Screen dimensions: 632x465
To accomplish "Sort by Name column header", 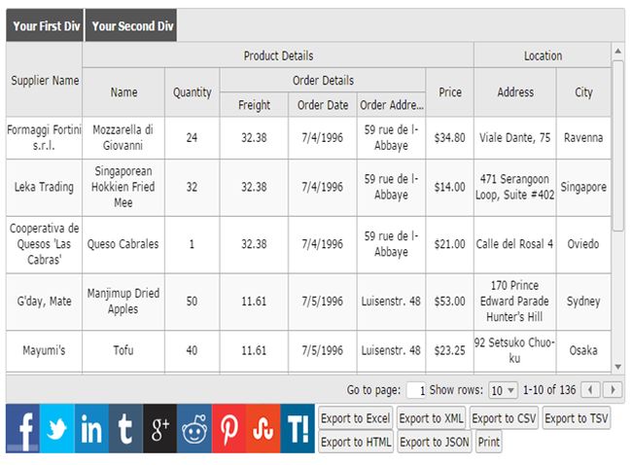I will [123, 92].
